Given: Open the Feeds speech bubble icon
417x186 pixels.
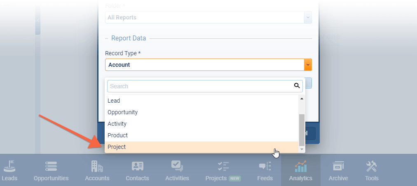Looking at the screenshot, I should click(265, 167).
